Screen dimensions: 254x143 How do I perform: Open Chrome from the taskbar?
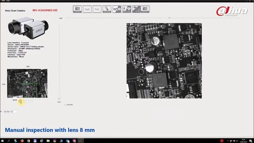29,141
